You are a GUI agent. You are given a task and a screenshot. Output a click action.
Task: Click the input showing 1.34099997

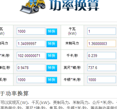point(31,44)
